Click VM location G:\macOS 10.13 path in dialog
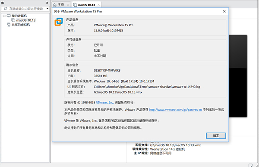 pos(118,92)
